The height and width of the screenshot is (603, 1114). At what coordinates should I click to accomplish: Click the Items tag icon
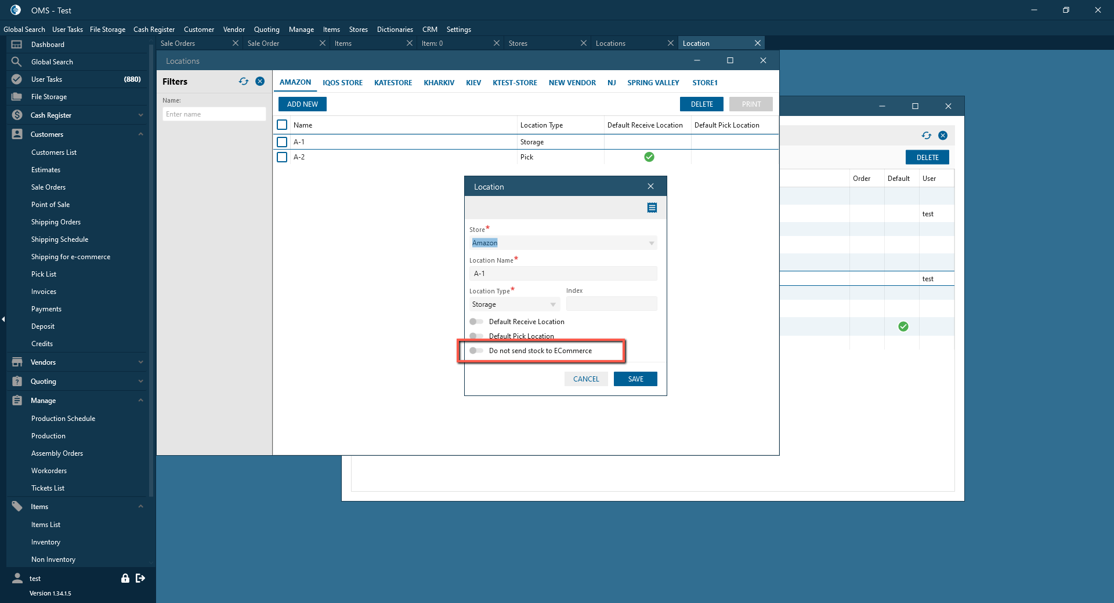point(17,507)
